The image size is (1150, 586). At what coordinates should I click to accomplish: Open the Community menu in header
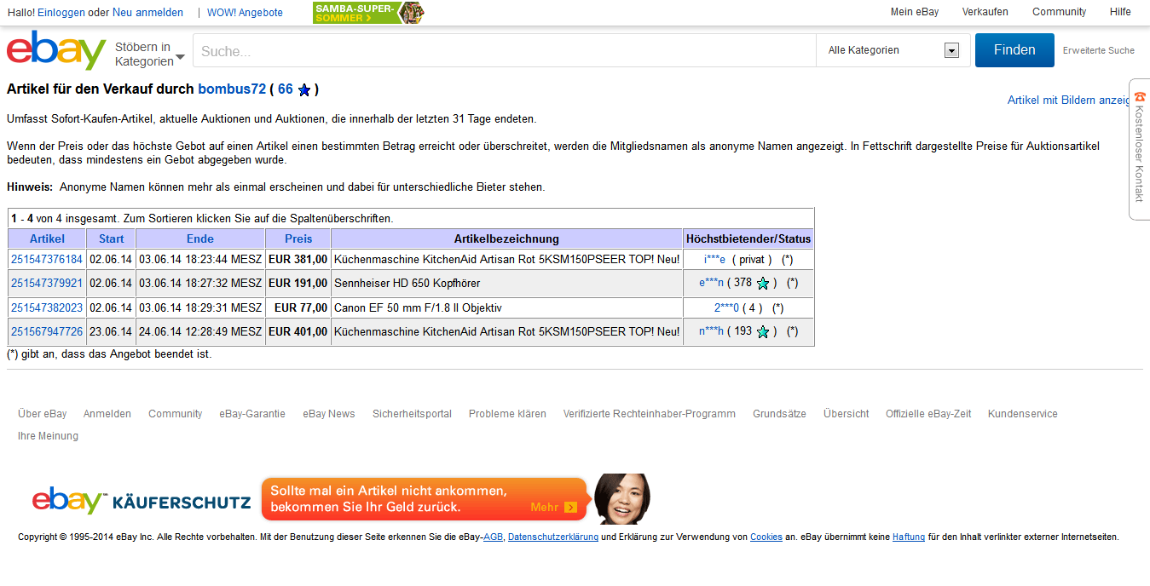[1060, 12]
